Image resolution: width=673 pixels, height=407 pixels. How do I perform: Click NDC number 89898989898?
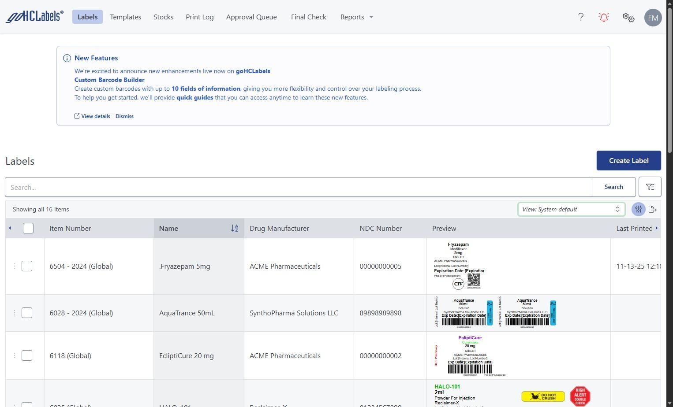[380, 313]
